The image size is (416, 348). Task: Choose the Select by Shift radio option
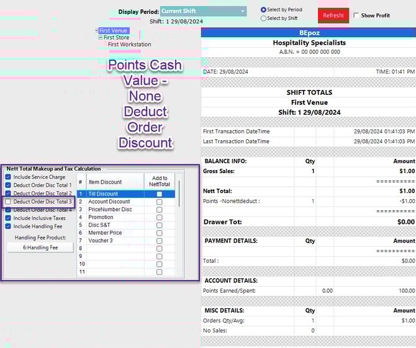click(x=264, y=18)
